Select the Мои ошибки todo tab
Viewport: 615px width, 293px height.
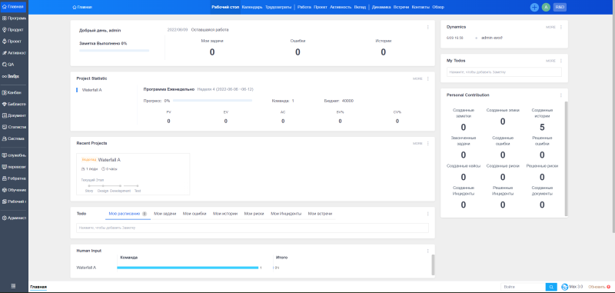(x=194, y=214)
